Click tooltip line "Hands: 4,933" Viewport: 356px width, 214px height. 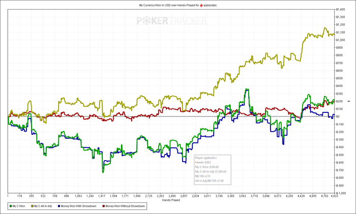[x=203, y=163]
